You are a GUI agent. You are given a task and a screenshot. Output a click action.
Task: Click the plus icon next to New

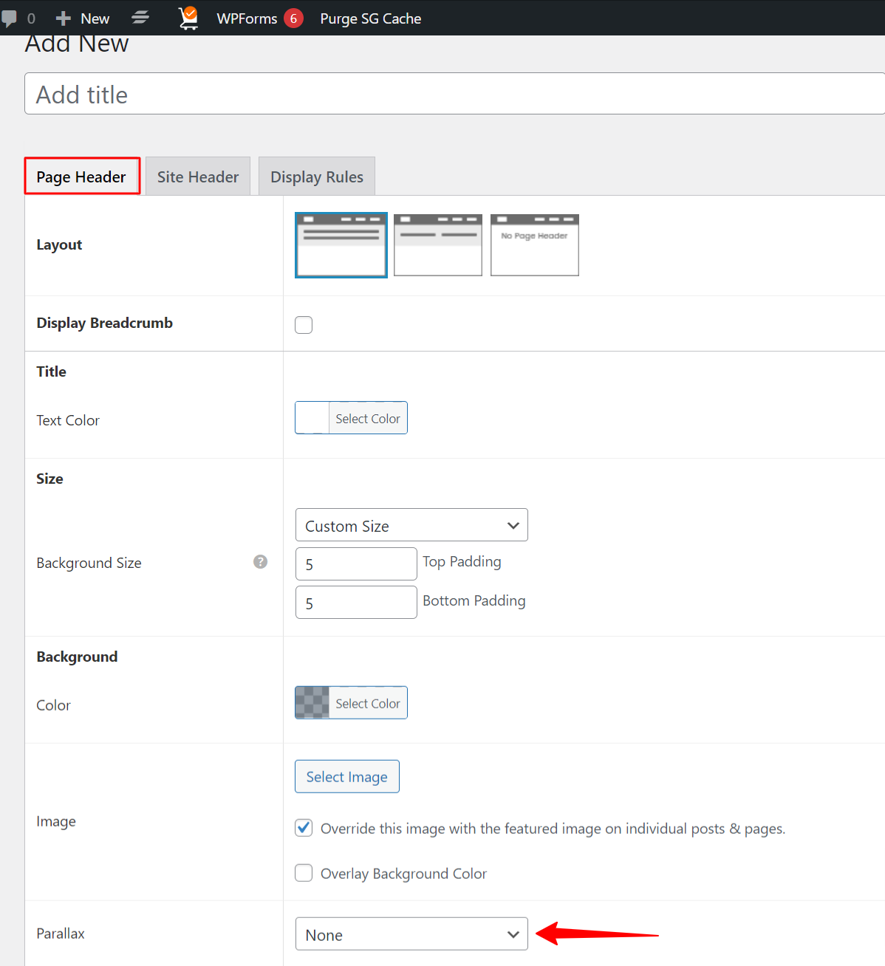point(64,18)
